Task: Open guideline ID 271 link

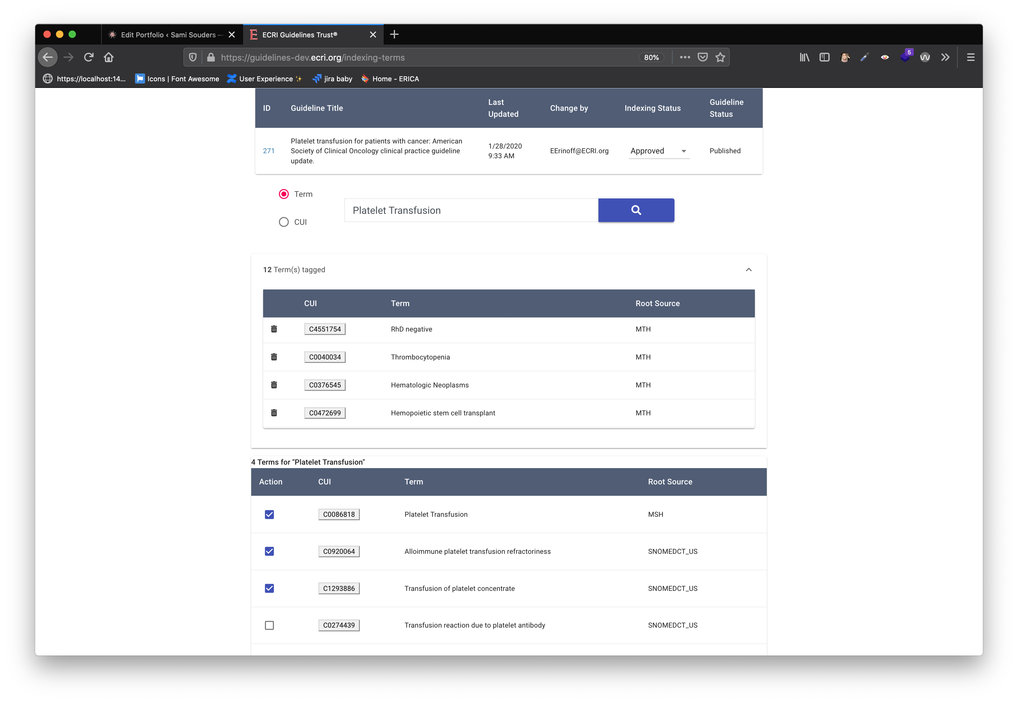Action: 268,151
